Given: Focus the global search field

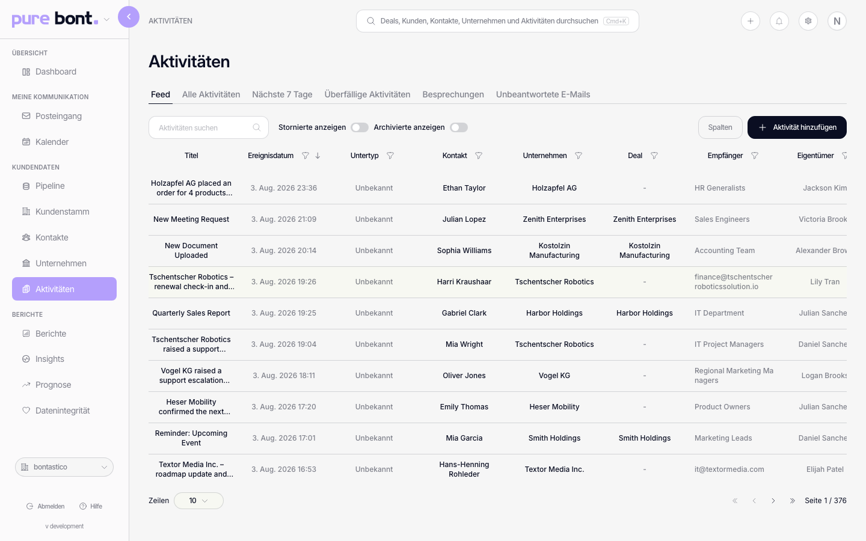Looking at the screenshot, I should coord(497,21).
